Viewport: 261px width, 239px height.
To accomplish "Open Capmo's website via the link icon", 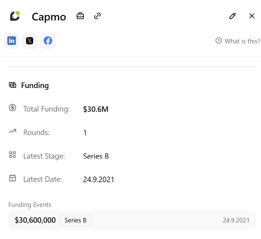I will (97, 16).
